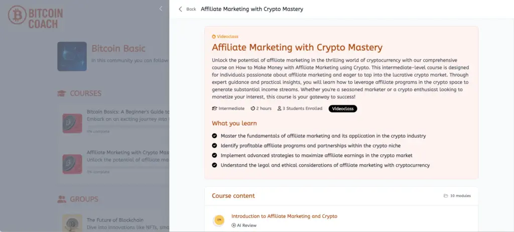Screen dimensions: 514x232
Task: Open the Bitcoin Basic community title
Action: click(x=118, y=49)
